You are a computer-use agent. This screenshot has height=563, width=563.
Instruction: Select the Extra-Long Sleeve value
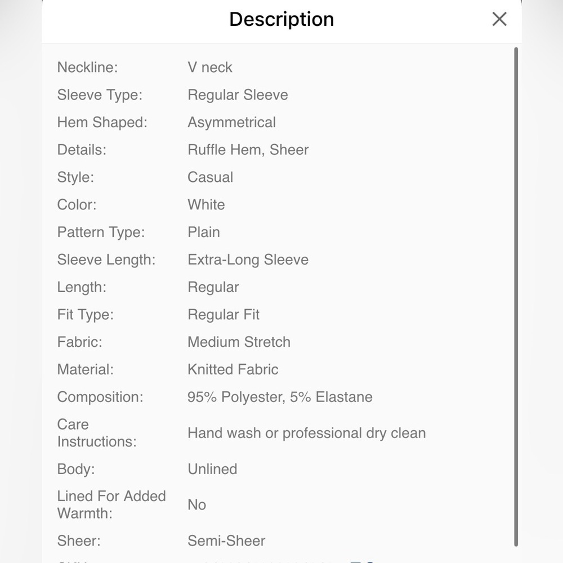[x=248, y=260]
